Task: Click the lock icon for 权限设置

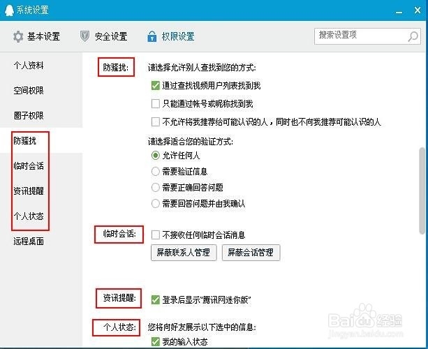Action: coord(152,36)
